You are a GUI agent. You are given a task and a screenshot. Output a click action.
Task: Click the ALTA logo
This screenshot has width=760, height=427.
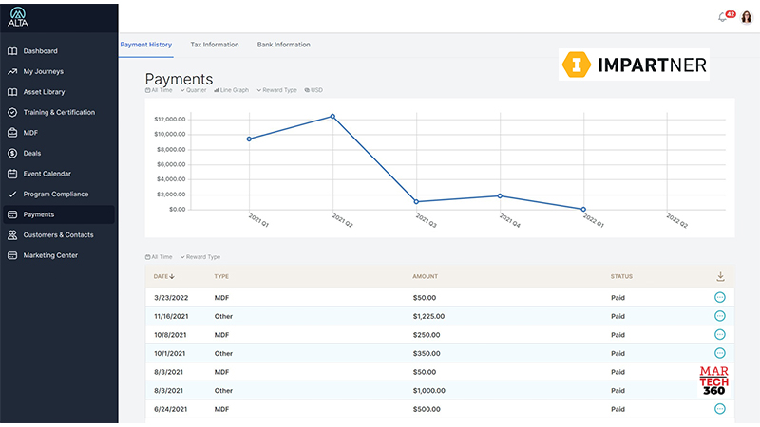click(x=18, y=17)
